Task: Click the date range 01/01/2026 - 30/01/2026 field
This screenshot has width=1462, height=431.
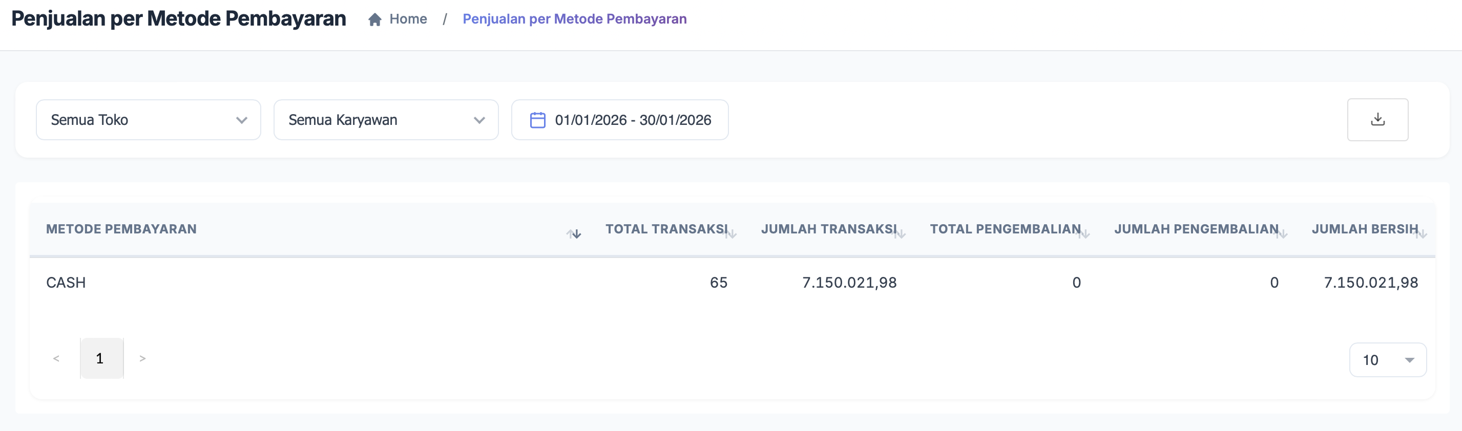Action: tap(632, 120)
